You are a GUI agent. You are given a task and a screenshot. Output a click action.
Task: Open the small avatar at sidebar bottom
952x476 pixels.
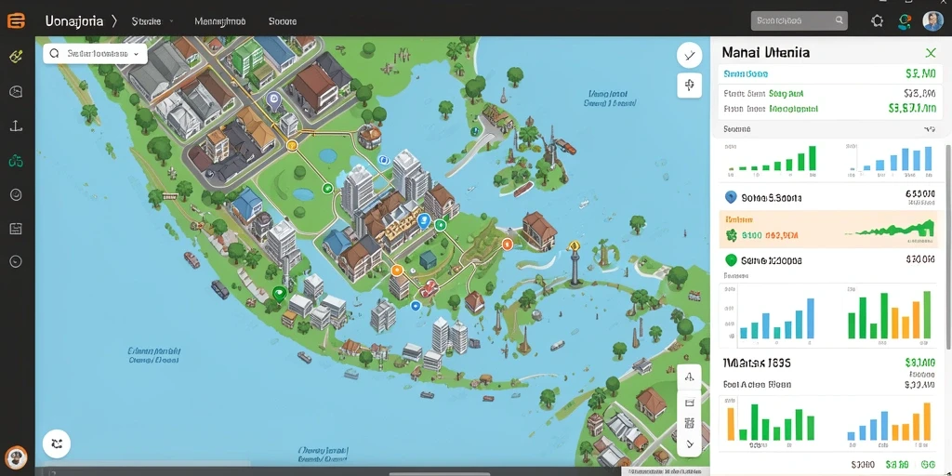point(16,457)
